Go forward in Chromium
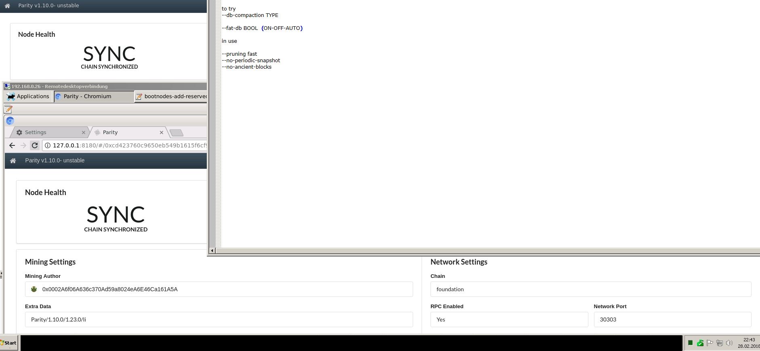This screenshot has height=351, width=760. [x=23, y=145]
